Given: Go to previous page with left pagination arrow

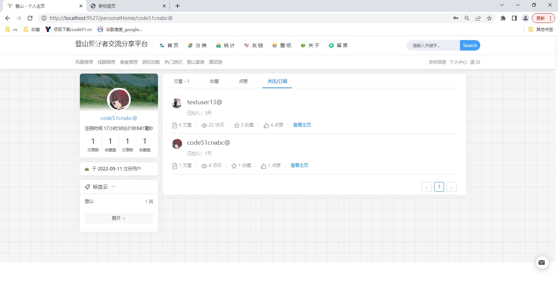Looking at the screenshot, I should (427, 187).
